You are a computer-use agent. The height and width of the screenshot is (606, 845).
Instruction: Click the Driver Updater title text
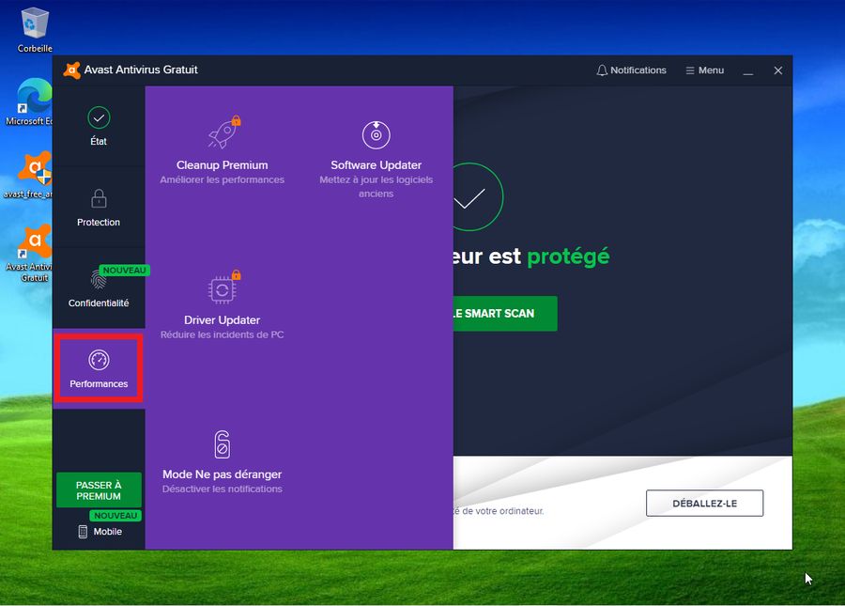(222, 319)
